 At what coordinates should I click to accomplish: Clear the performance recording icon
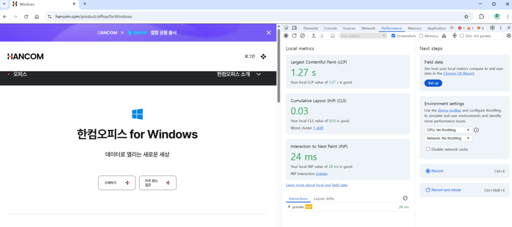(302, 36)
